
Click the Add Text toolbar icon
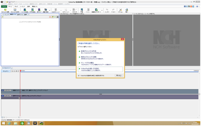tap(33, 10)
